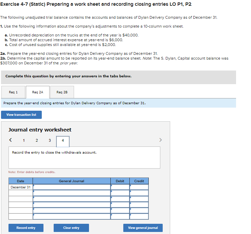This screenshot has height=234, width=251.
Task: Select the Req 2A tab
Action: [38, 92]
